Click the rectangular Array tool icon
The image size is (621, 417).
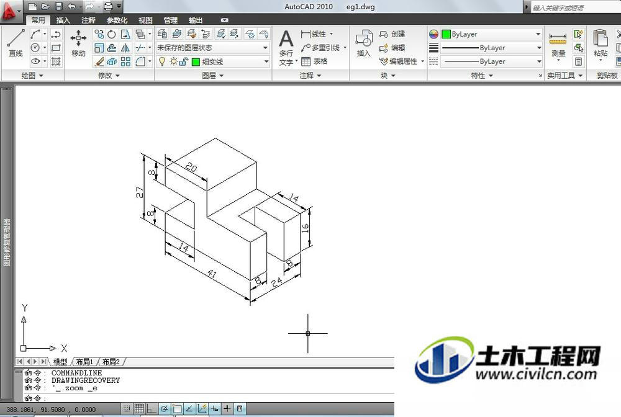(125, 61)
